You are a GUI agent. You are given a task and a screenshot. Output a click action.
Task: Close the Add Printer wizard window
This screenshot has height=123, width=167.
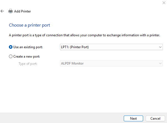[163, 2]
